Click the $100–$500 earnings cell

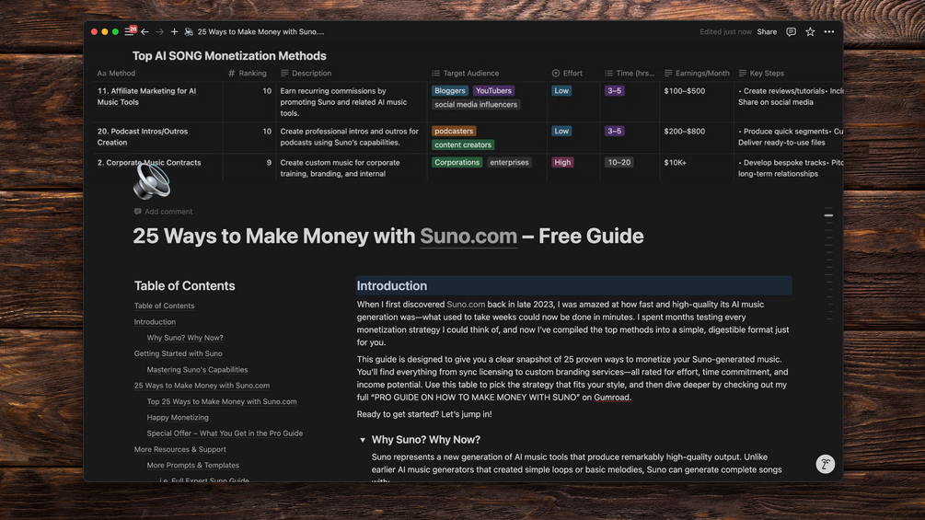684,91
